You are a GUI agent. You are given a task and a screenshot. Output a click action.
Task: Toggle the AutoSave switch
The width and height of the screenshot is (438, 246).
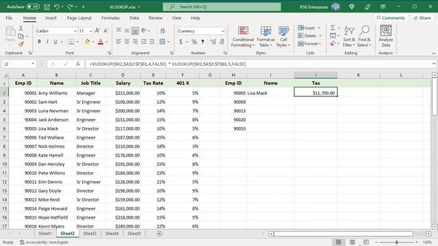[x=33, y=7]
